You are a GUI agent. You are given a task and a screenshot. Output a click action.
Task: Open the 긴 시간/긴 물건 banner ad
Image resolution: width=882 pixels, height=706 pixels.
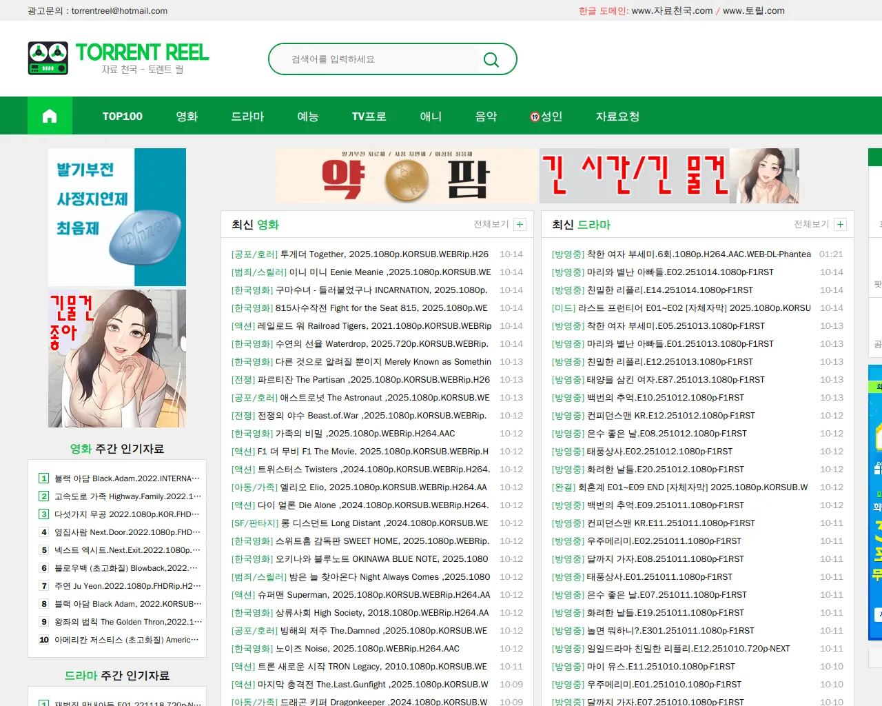tap(670, 176)
